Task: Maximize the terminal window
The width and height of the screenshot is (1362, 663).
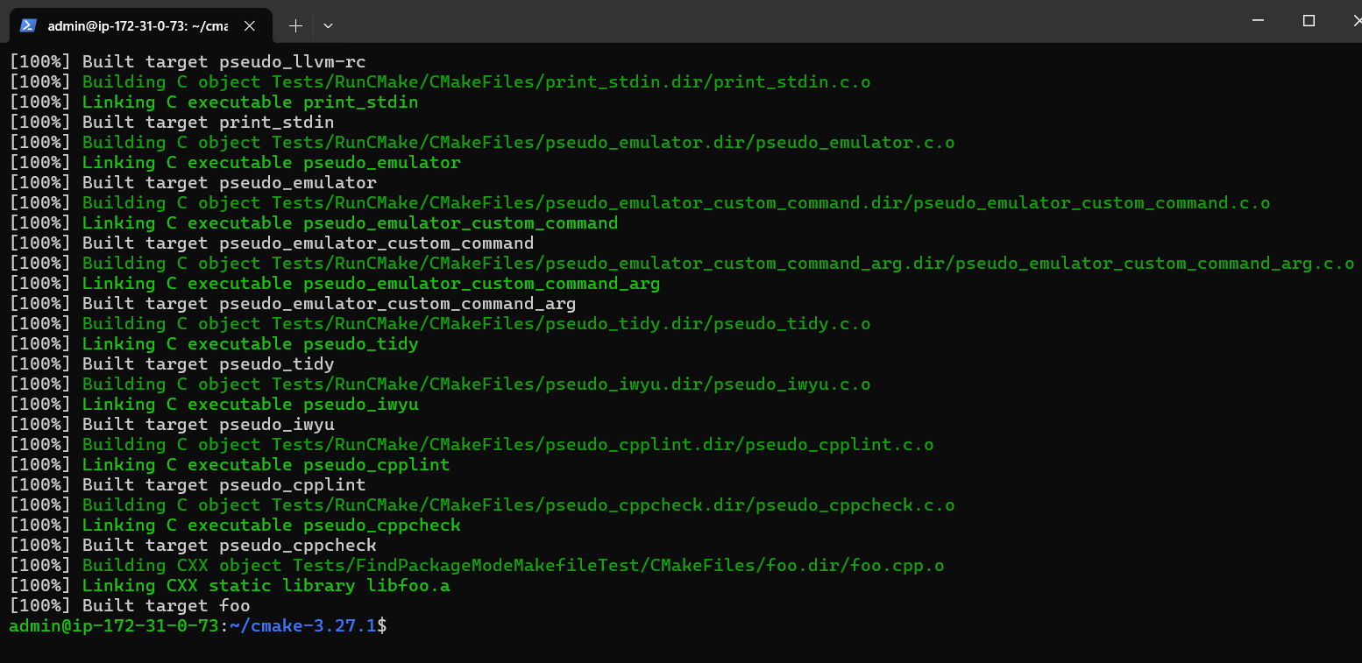Action: tap(1309, 21)
